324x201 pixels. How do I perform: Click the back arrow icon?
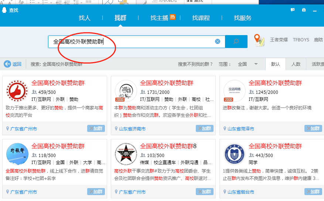7,64
